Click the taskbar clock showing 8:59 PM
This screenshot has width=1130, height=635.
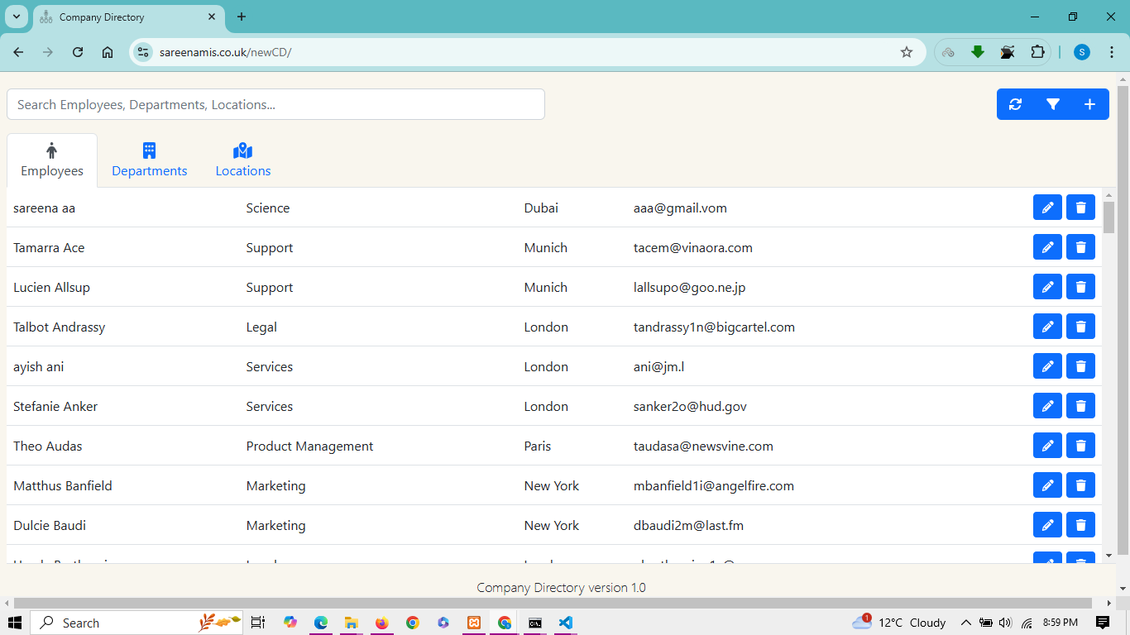pyautogui.click(x=1061, y=623)
